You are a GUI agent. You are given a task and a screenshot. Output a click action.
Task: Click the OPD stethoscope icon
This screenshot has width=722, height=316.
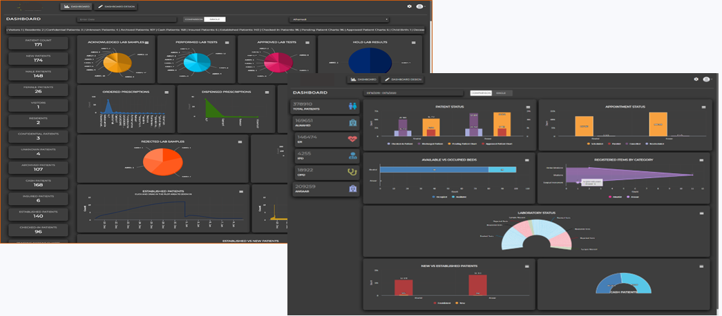coord(353,172)
